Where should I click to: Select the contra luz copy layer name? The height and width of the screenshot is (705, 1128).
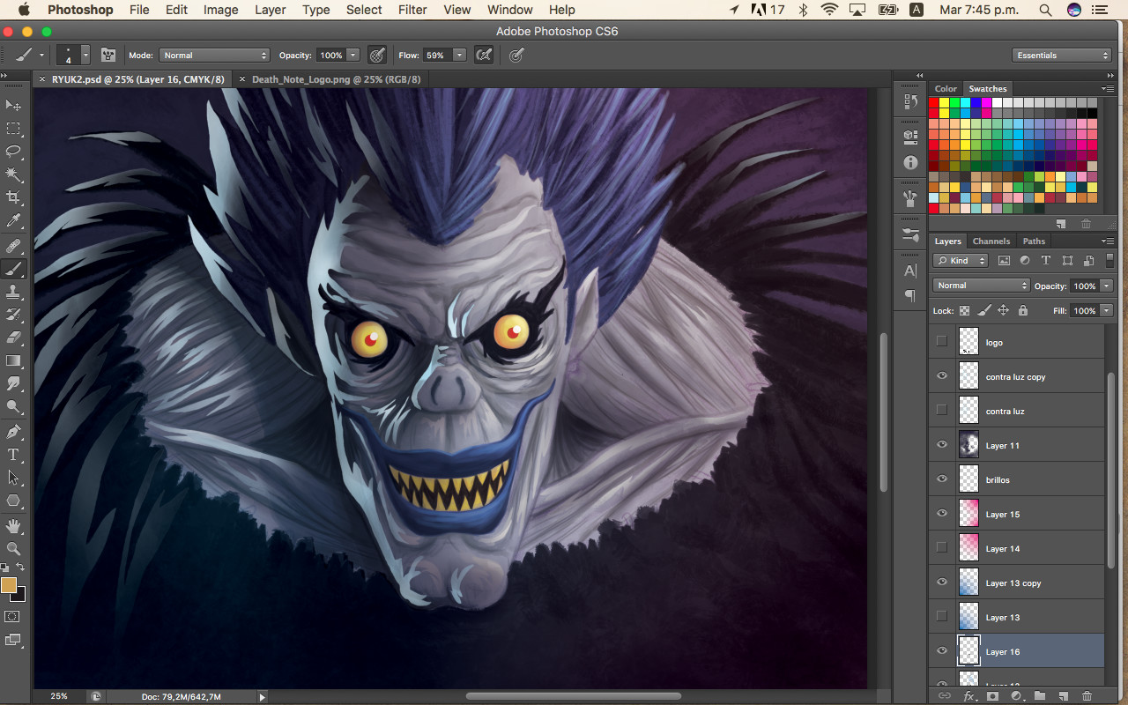pyautogui.click(x=1015, y=376)
